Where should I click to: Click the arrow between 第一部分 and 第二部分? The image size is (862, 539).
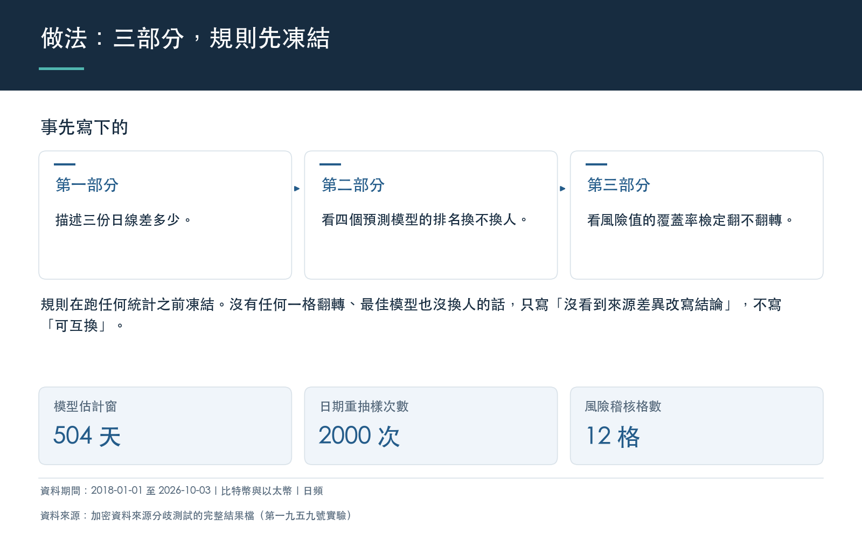297,189
